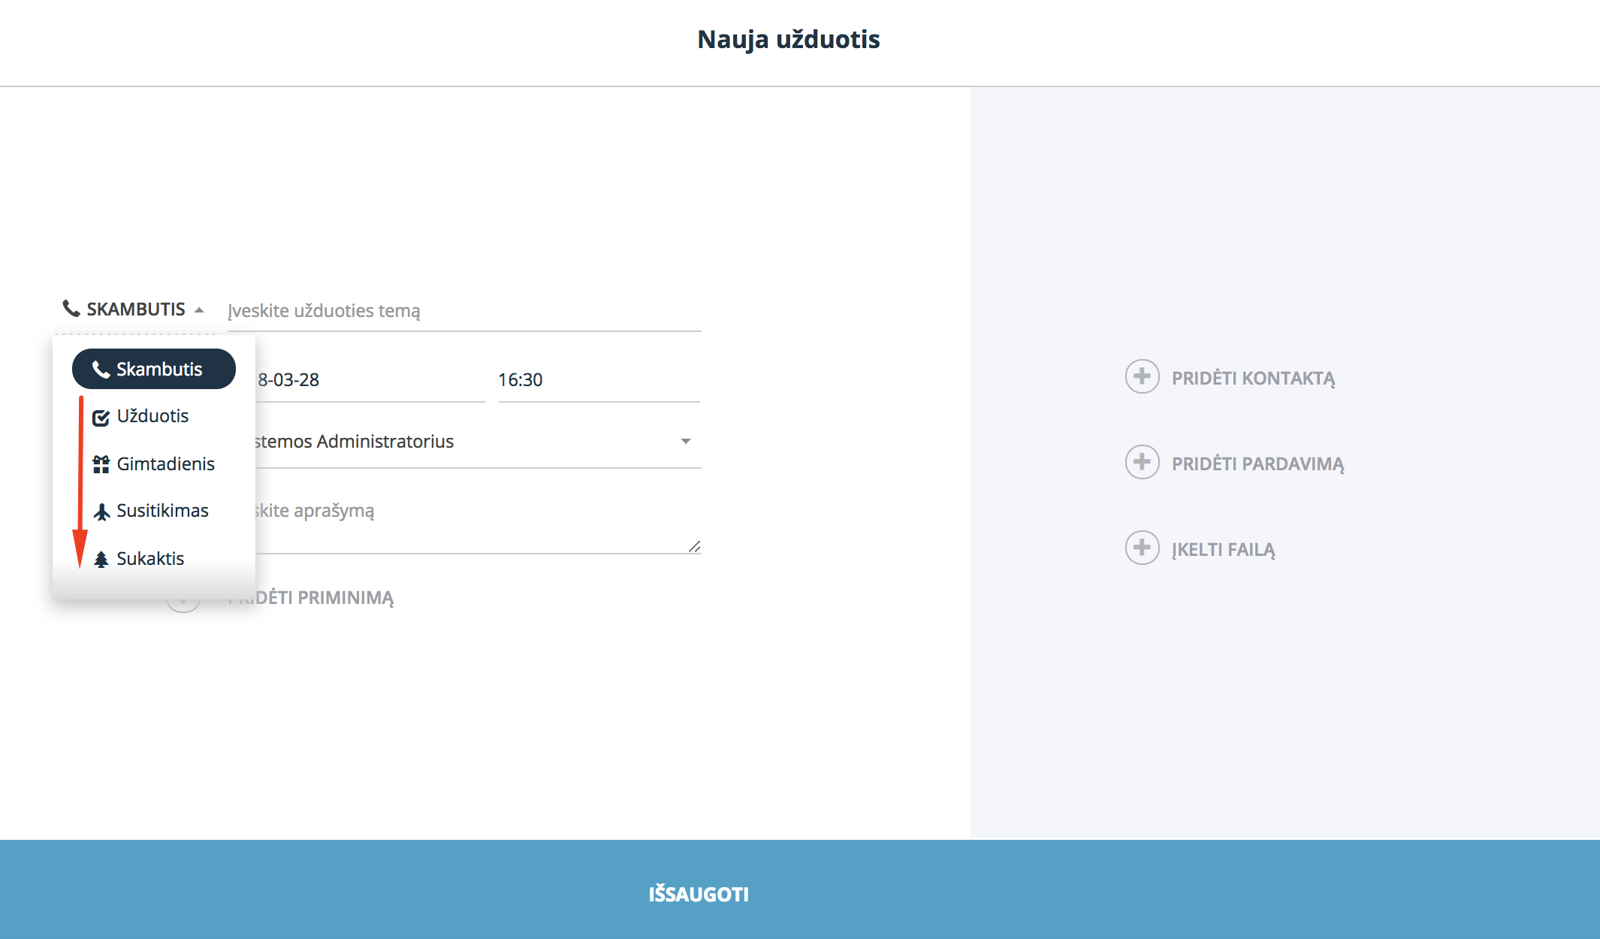The image size is (1600, 939).
Task: Click plus icon for ĮKELTI FAILĄ
Action: (x=1142, y=548)
